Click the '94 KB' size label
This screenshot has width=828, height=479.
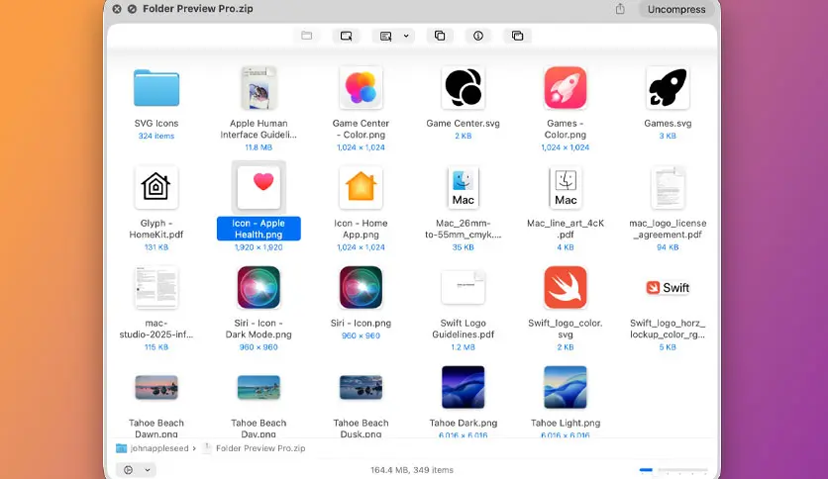coord(668,247)
